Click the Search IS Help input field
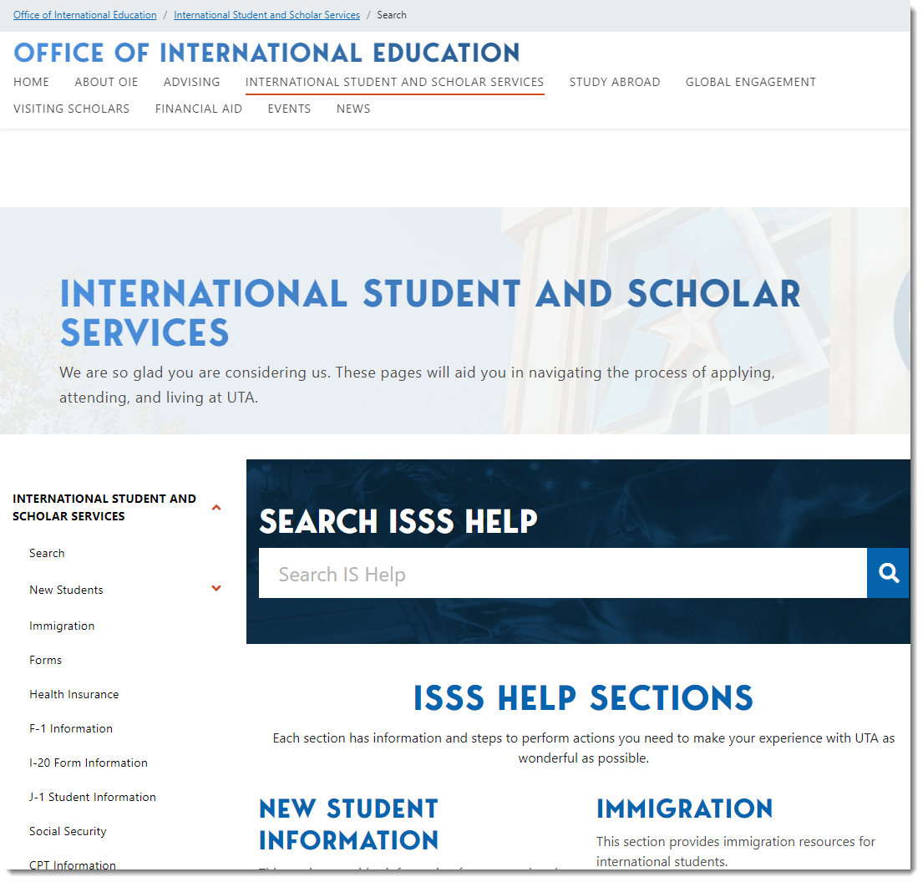Image resolution: width=923 pixels, height=882 pixels. (563, 574)
